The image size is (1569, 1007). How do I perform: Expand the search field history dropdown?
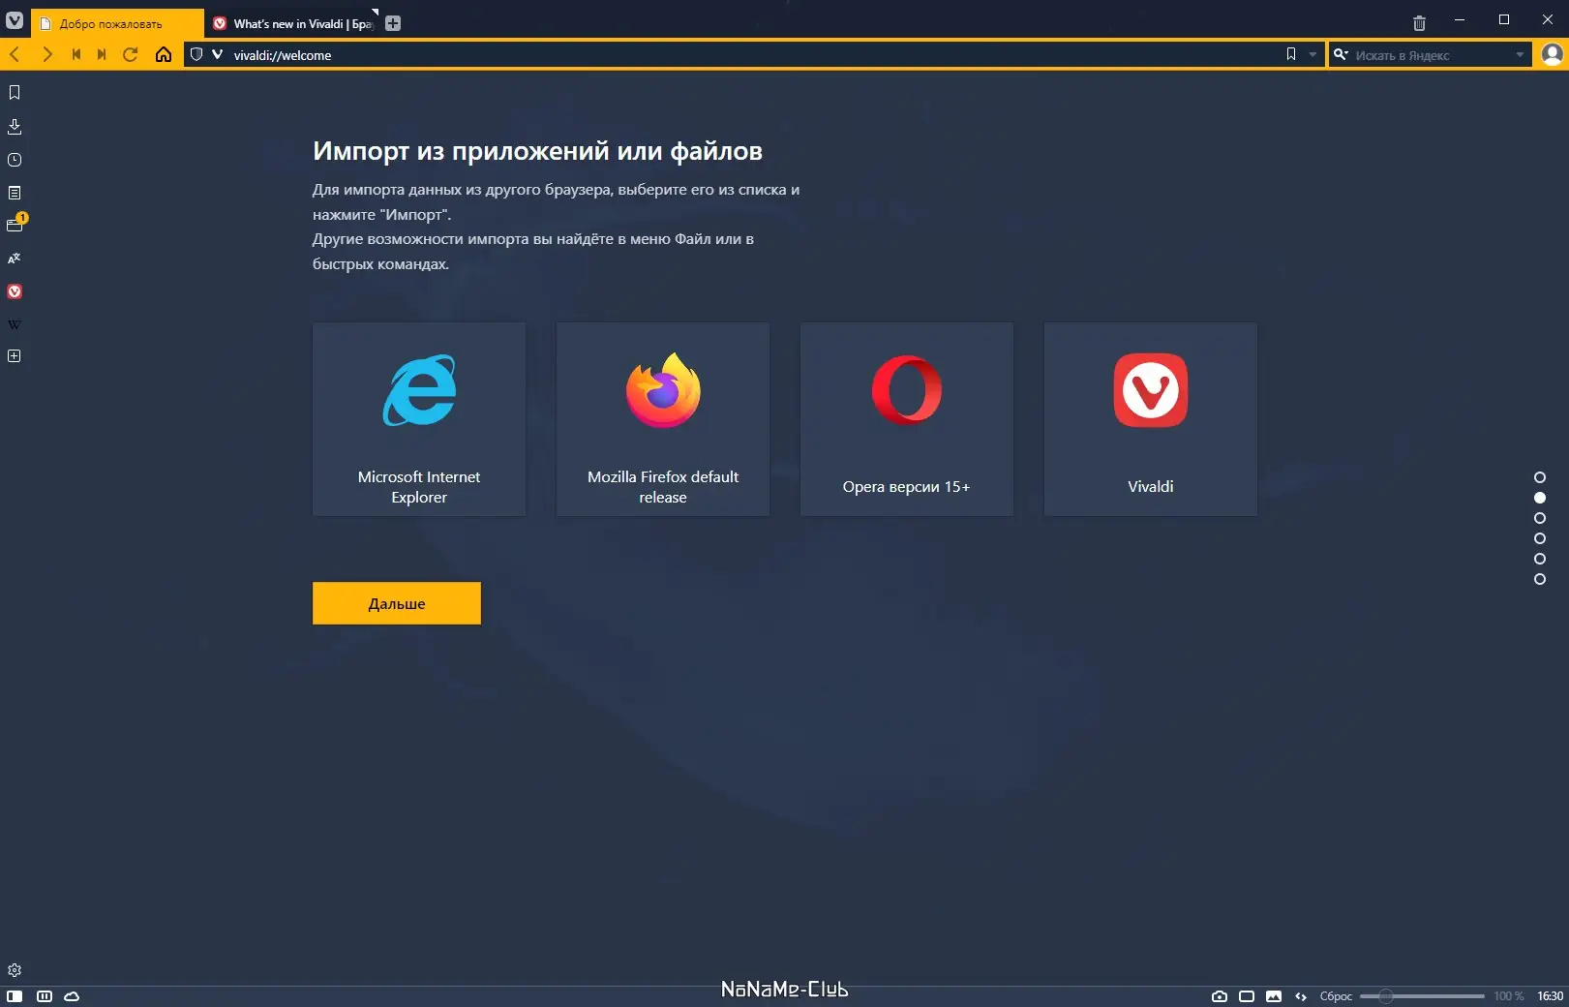pos(1520,54)
